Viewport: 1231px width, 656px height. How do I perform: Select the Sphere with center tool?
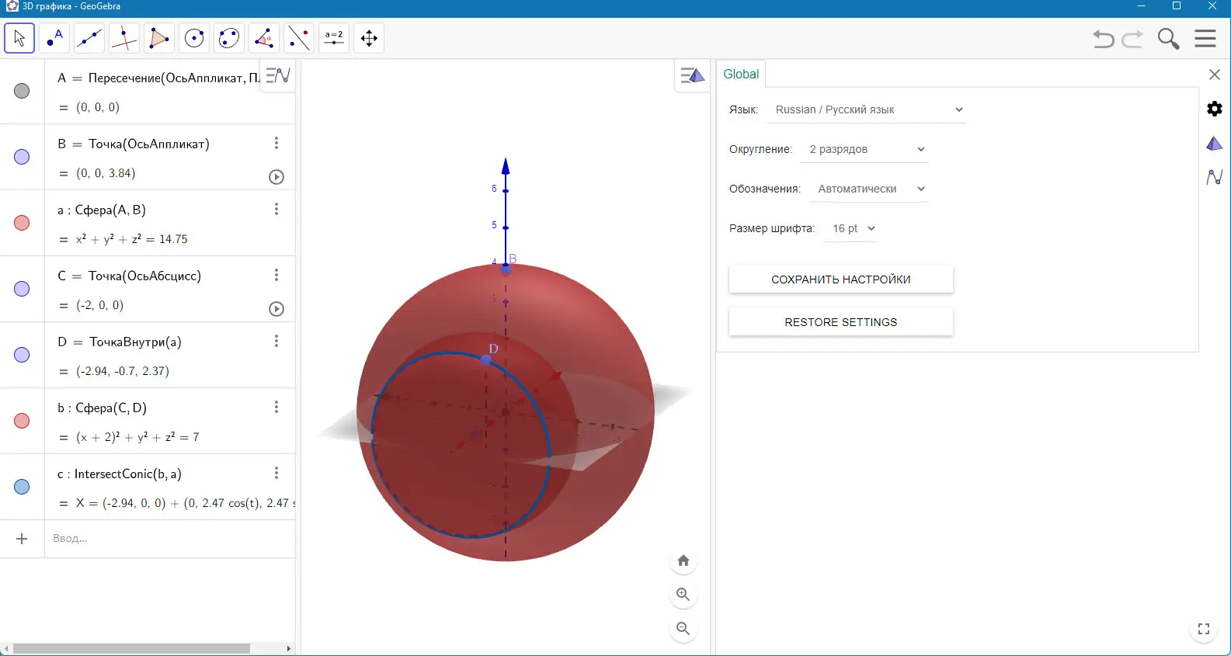coord(194,38)
